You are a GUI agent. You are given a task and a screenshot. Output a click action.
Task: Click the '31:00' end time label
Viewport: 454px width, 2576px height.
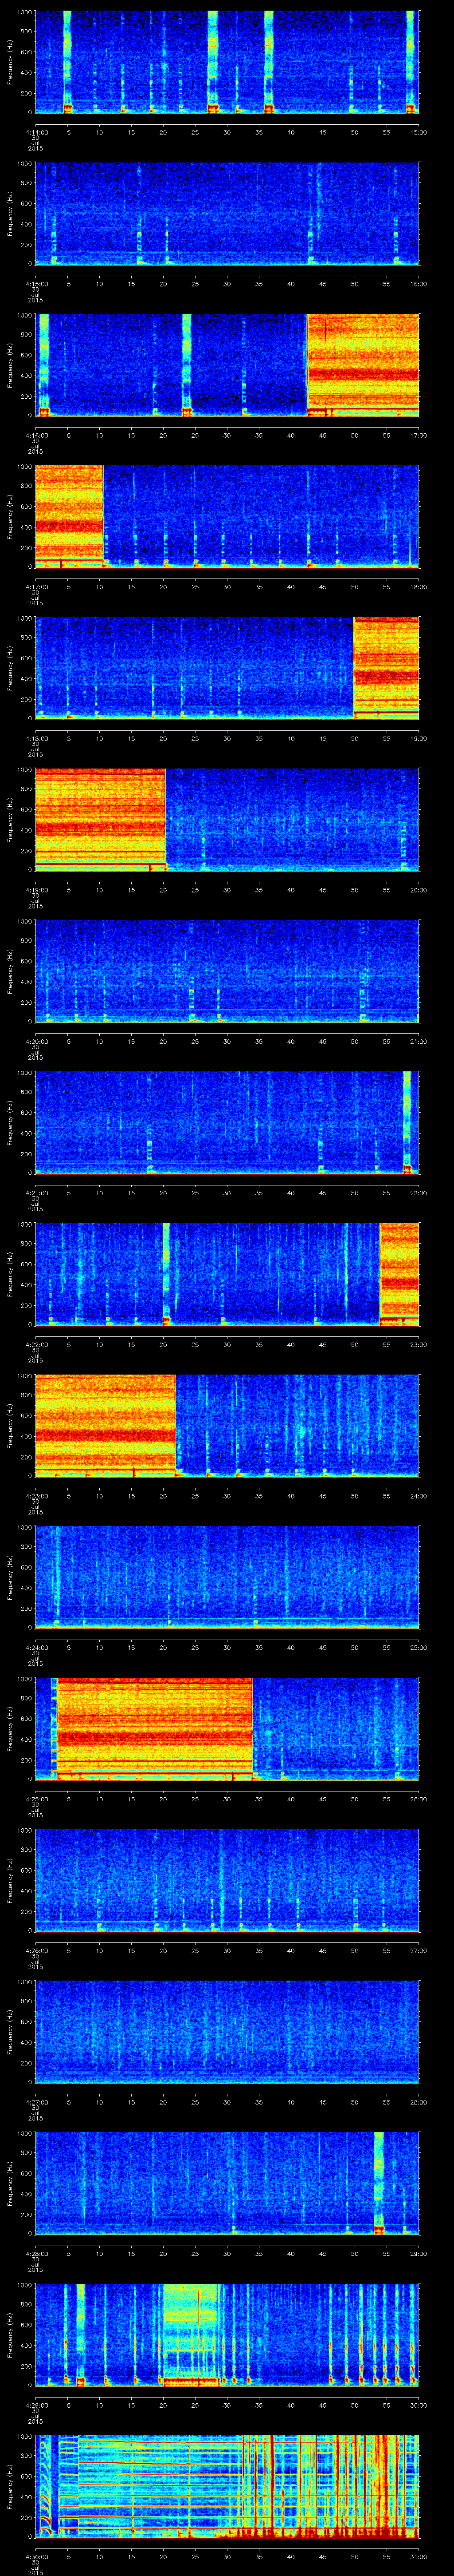[418, 2556]
